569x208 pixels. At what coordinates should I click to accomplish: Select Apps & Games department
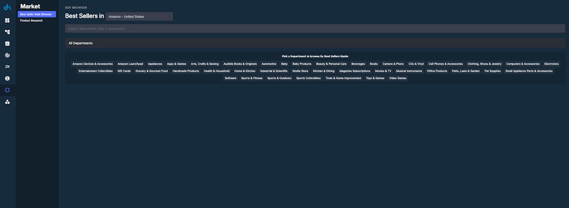coord(176,64)
